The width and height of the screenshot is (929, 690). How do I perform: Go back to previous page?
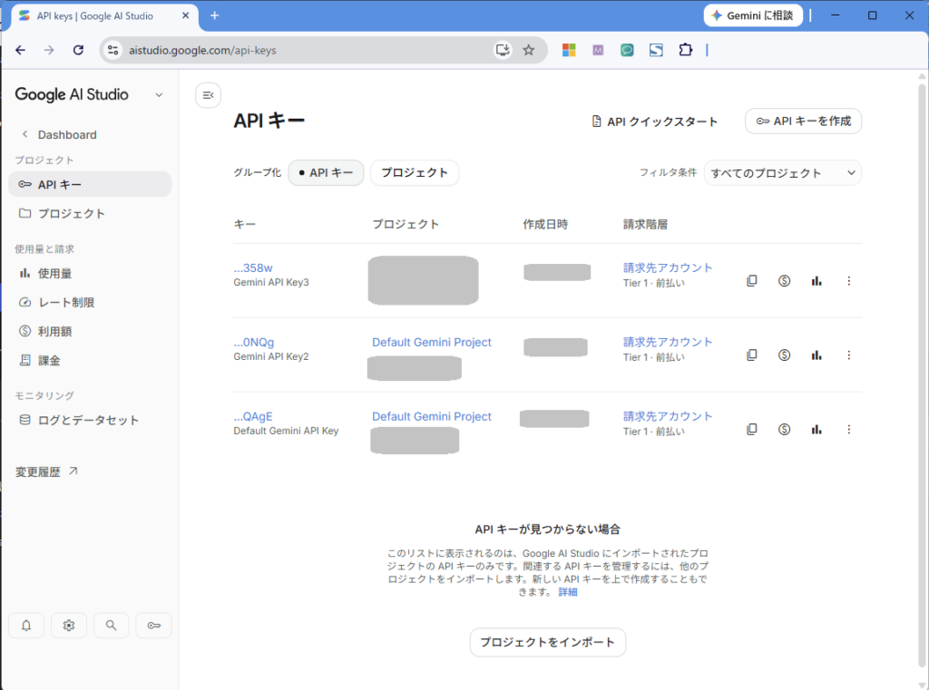pyautogui.click(x=21, y=51)
